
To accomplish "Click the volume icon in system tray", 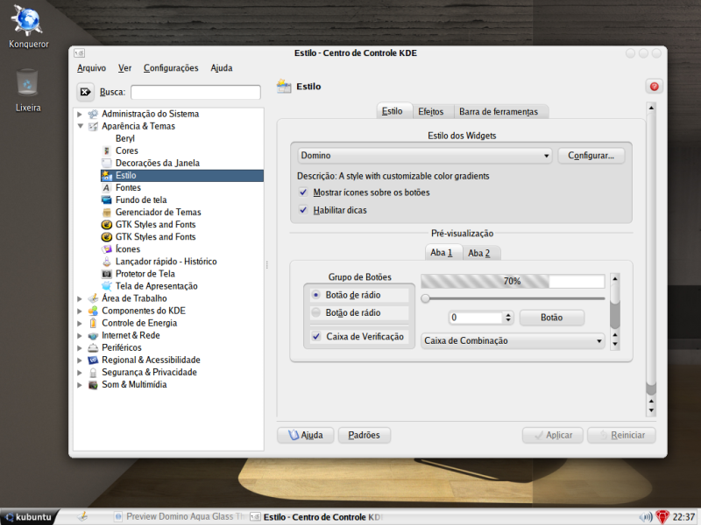I will [646, 517].
